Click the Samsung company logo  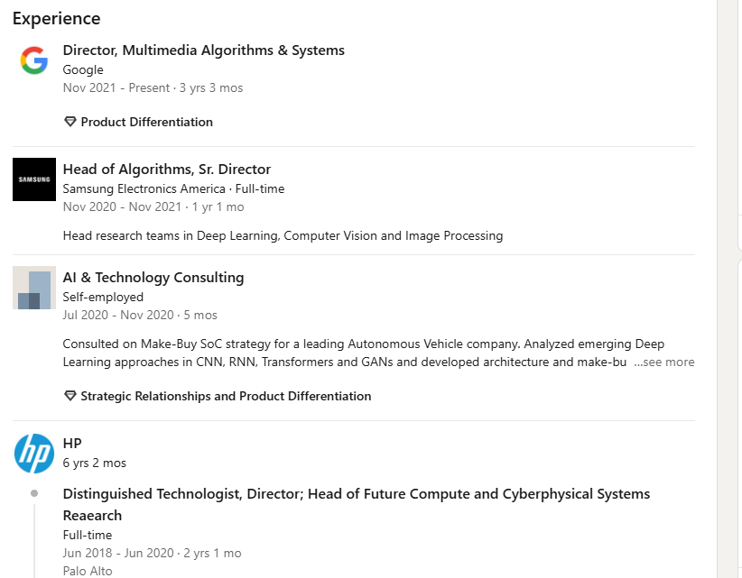pyautogui.click(x=34, y=179)
